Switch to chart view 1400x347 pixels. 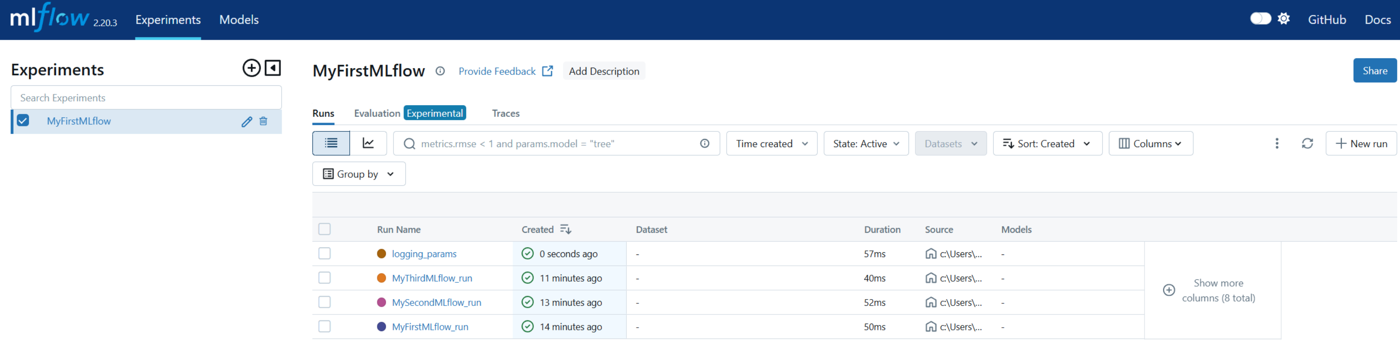tap(368, 143)
